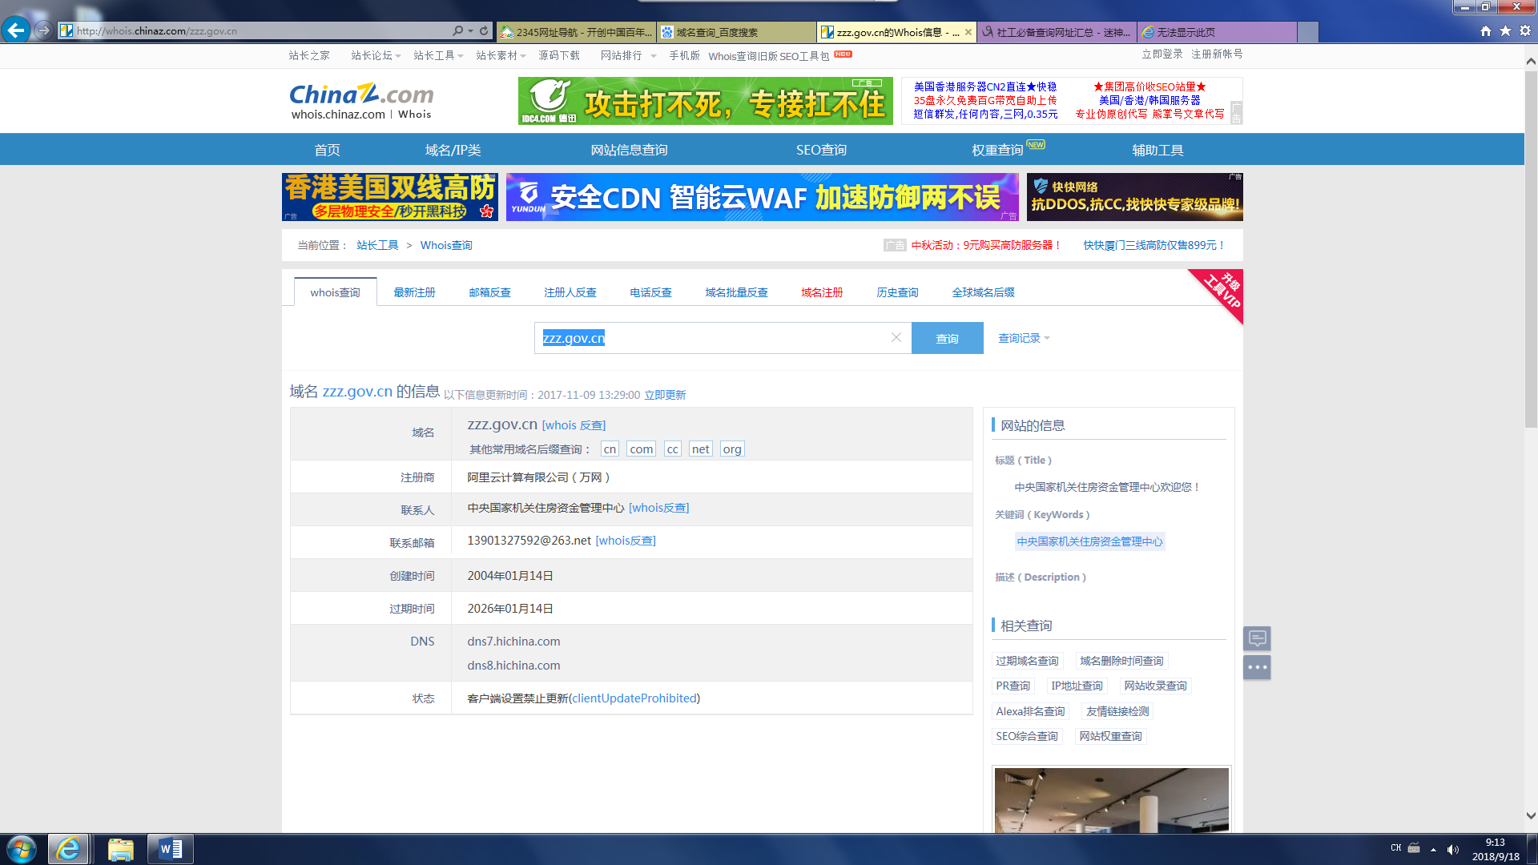Click the browser forward arrow button
Viewport: 1538px width, 865px height.
[44, 30]
